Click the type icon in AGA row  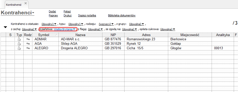point(19,44)
